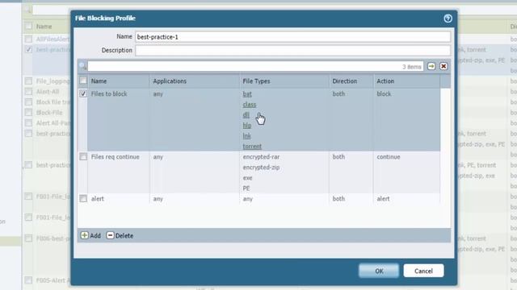The height and width of the screenshot is (290, 517).
Task: Focus the Description input field
Action: point(292,50)
